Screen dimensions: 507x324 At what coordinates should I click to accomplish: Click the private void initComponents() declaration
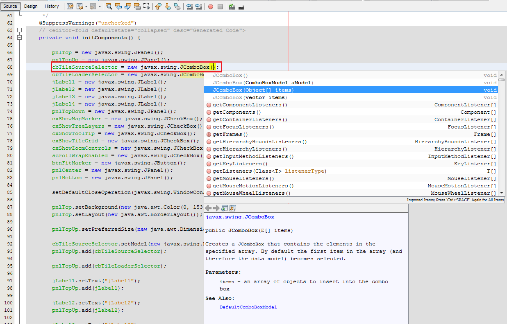[x=90, y=38]
